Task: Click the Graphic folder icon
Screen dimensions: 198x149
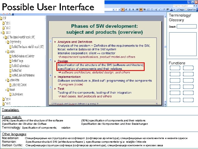Action: [8, 52]
